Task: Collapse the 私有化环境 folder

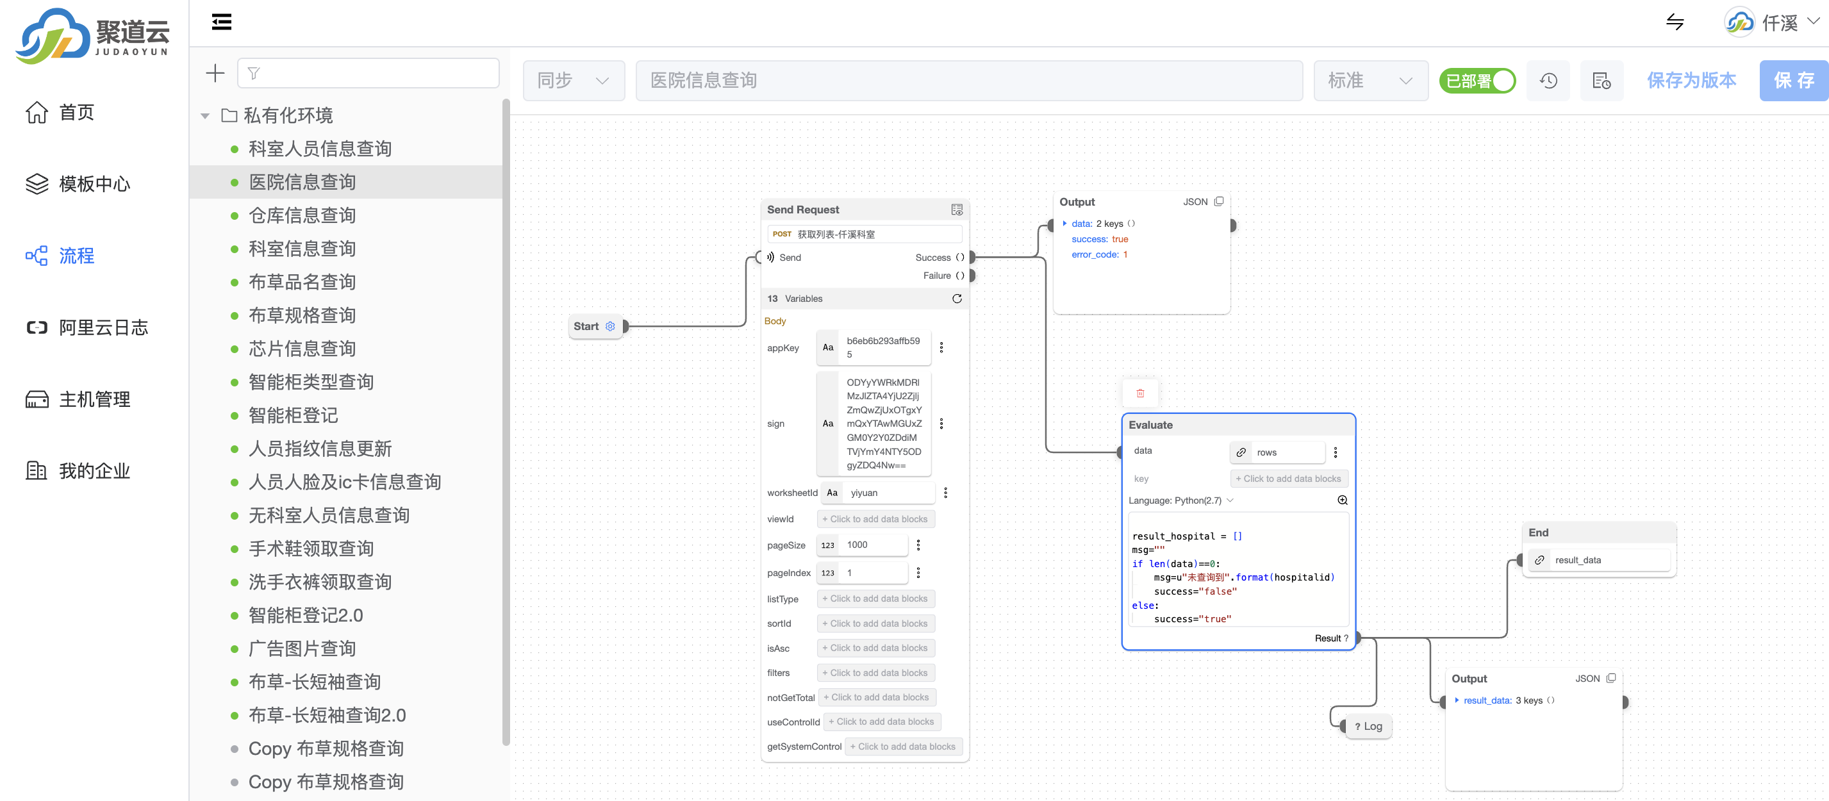Action: pos(205,116)
